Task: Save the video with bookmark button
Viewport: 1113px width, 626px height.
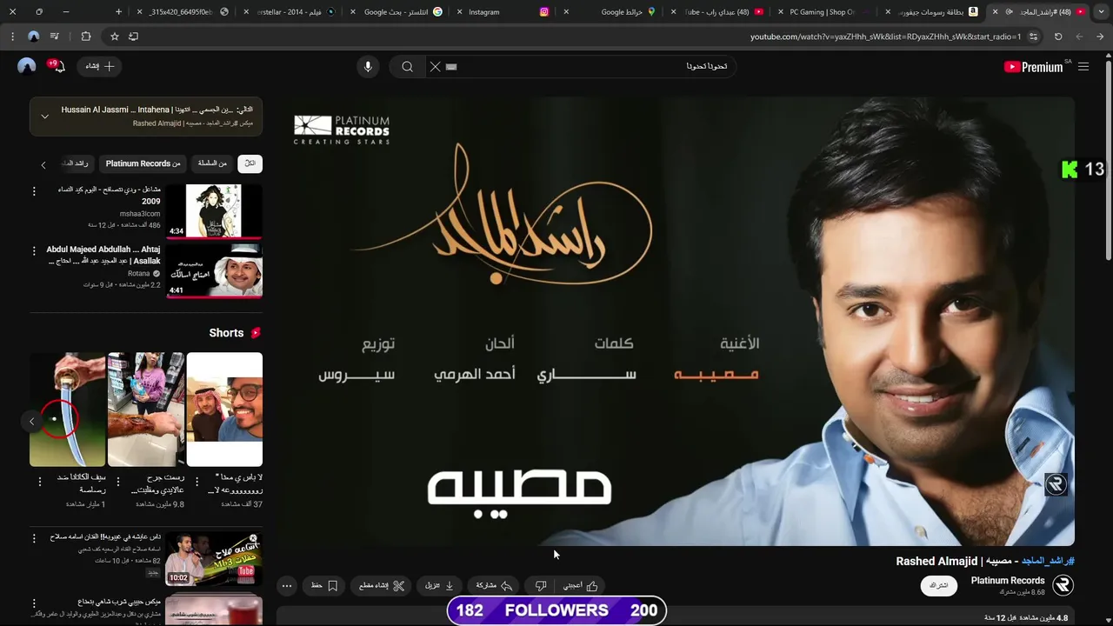Action: (x=324, y=586)
